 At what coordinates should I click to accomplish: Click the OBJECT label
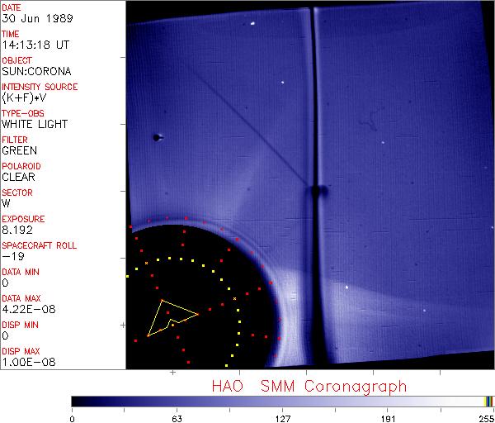point(16,60)
